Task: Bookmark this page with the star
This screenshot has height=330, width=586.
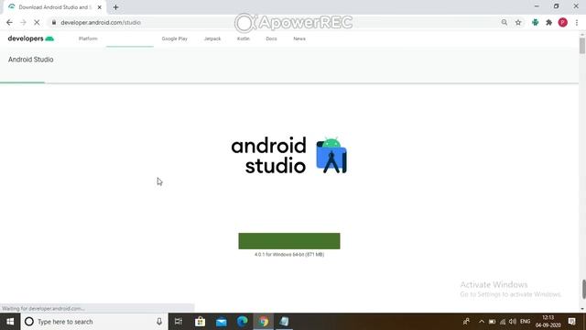Action: click(x=518, y=22)
